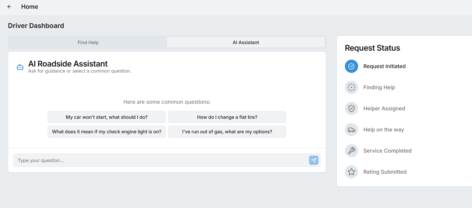This screenshot has height=208, width=472.
Task: Click the Driver Dashboard heading
Action: pos(36,26)
